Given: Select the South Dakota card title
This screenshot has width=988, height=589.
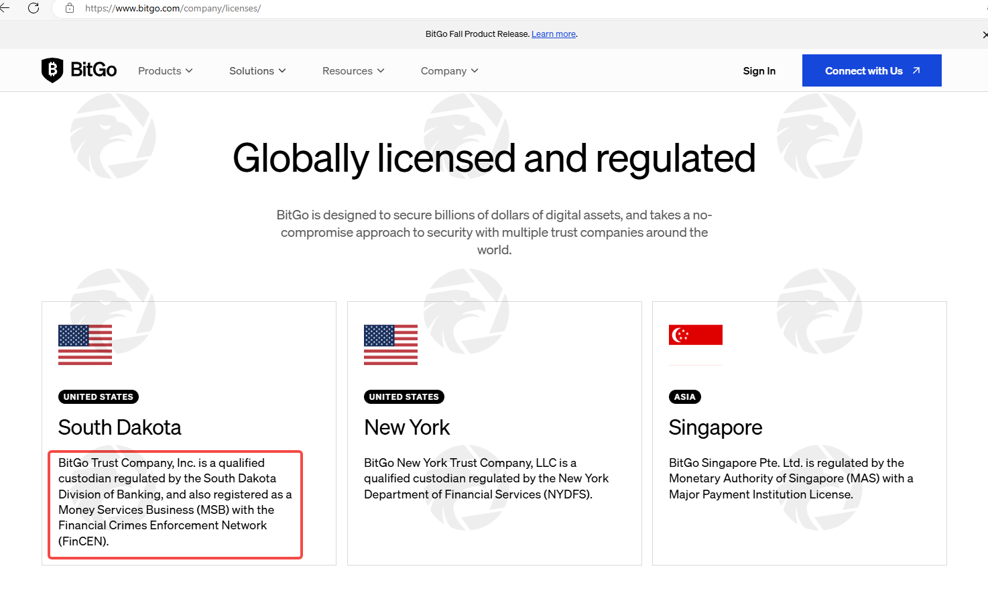Looking at the screenshot, I should pos(120,427).
